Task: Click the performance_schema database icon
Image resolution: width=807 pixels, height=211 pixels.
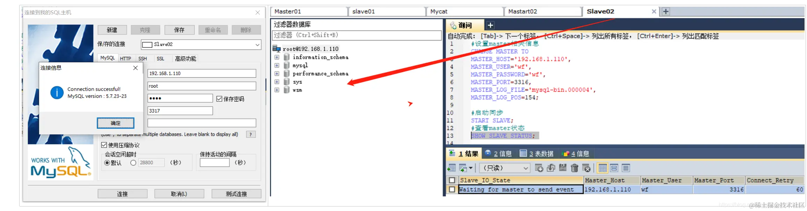Action: 287,73
